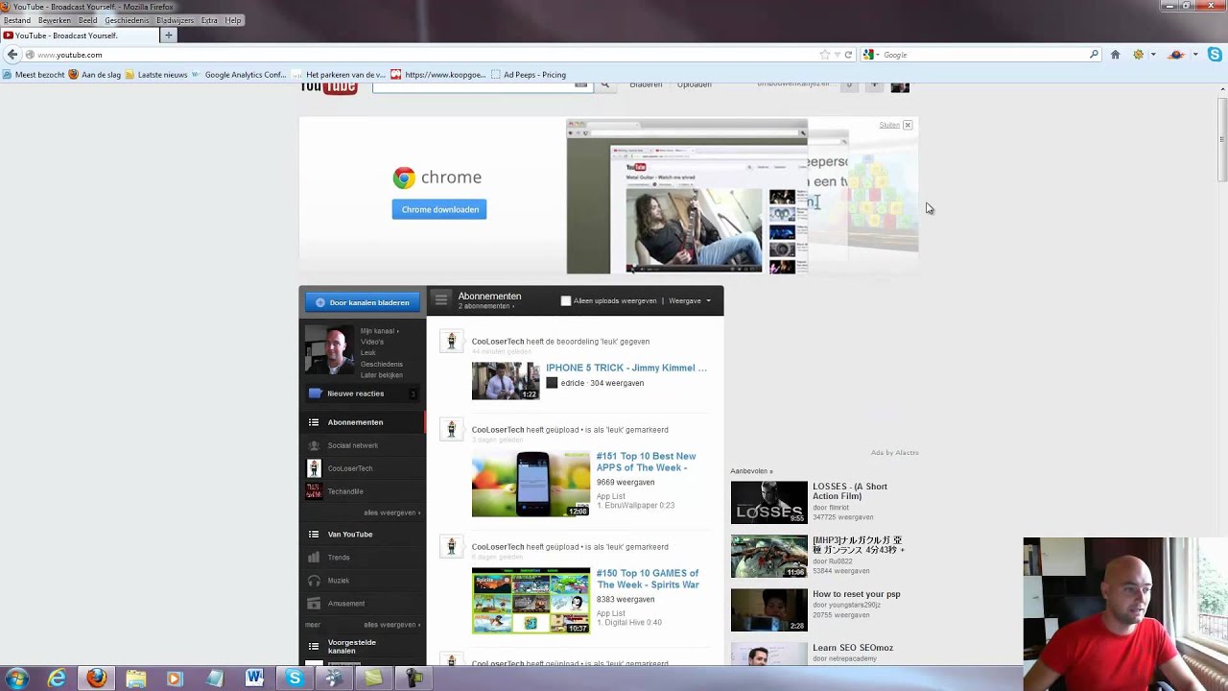Tick 'Alleen uploads weergeven' checkbox

[566, 301]
